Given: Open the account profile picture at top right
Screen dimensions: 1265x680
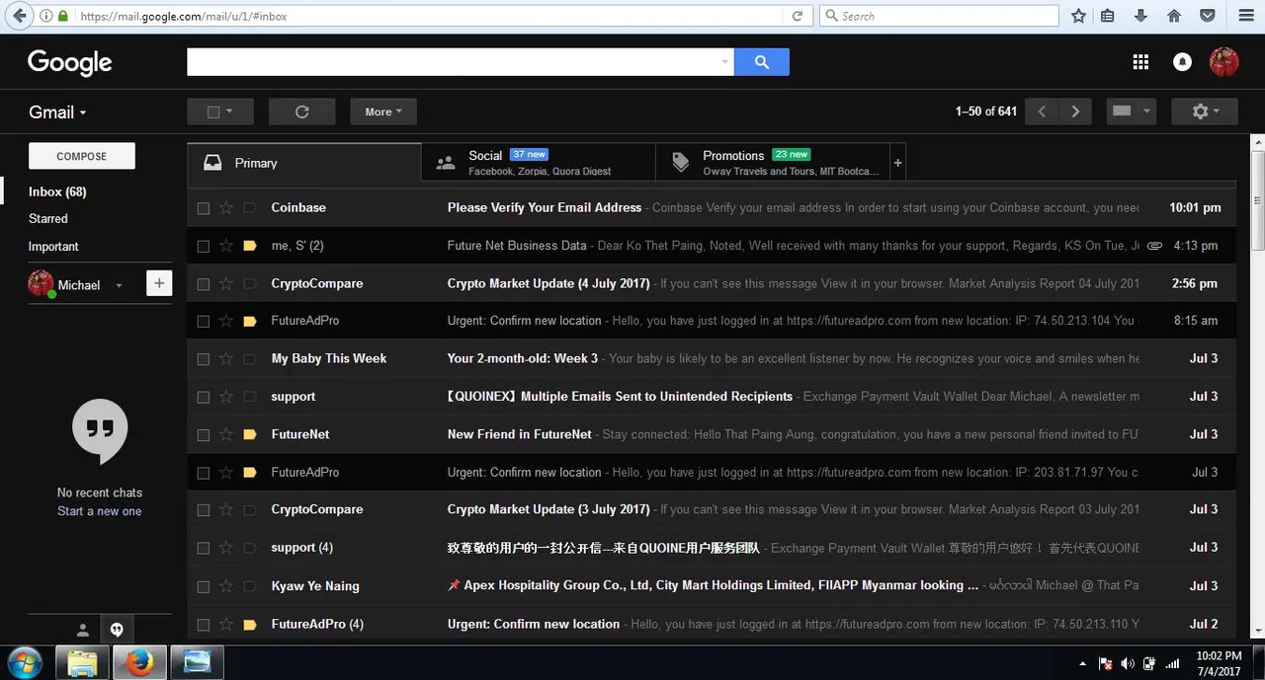Looking at the screenshot, I should click(x=1223, y=62).
